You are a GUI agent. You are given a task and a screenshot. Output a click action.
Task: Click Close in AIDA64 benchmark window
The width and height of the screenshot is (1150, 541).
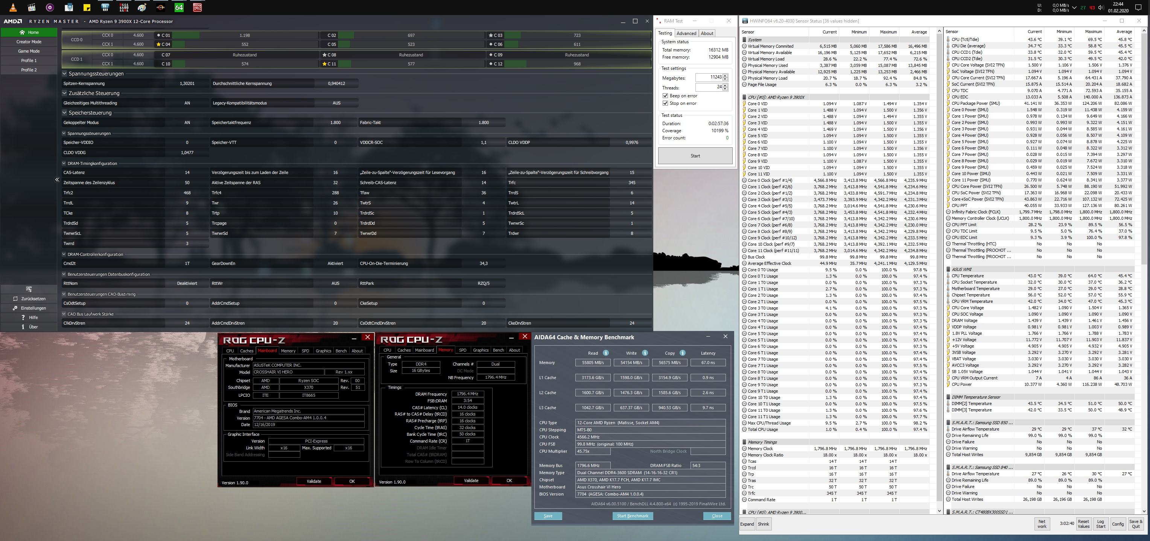(717, 515)
